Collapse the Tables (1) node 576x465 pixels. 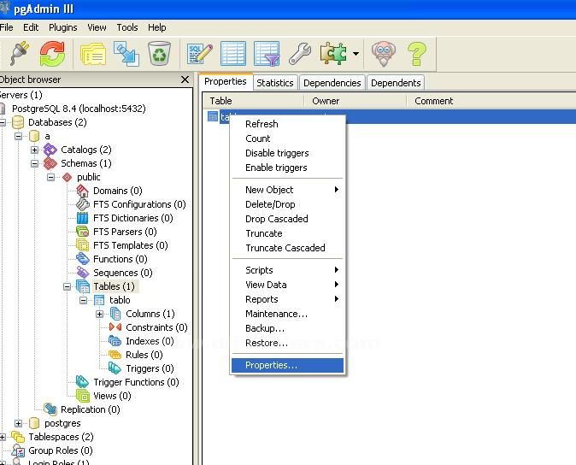(67, 286)
